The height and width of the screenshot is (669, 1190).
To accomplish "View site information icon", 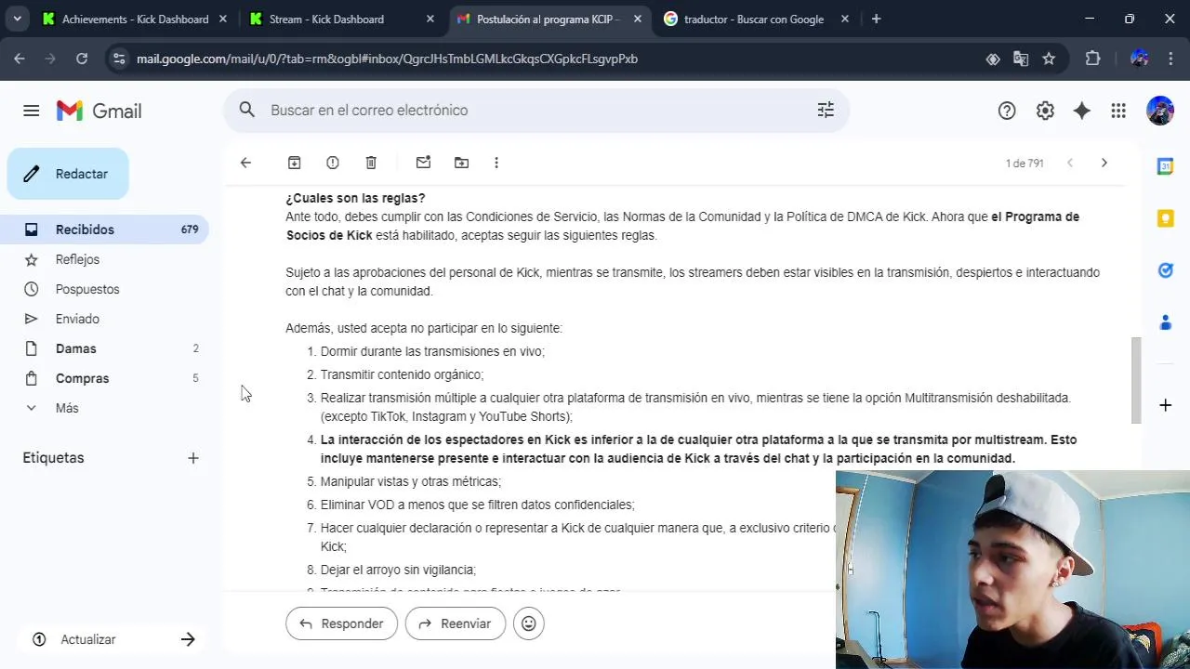I will [x=118, y=59].
